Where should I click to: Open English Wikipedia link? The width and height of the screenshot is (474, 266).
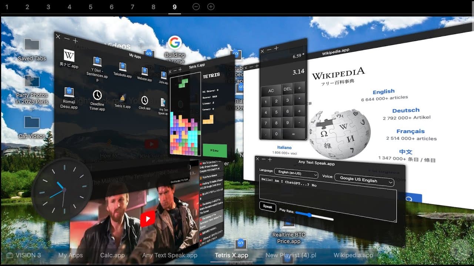384,92
